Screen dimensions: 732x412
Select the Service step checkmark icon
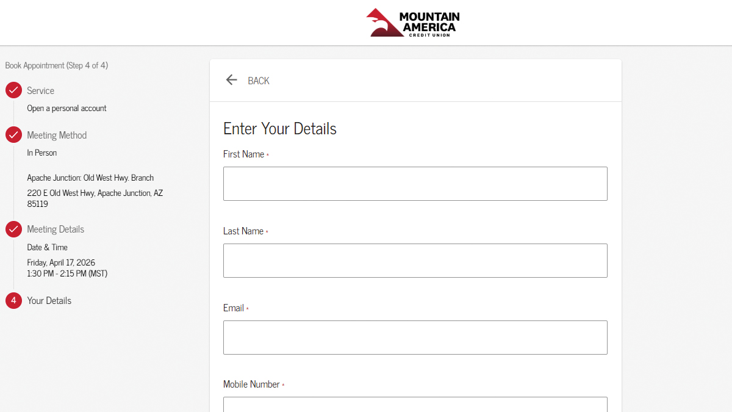(13, 90)
